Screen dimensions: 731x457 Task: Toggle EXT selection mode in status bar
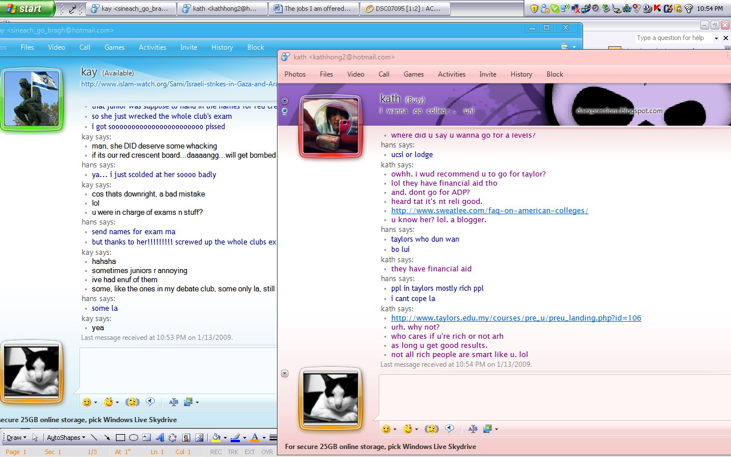tap(250, 452)
